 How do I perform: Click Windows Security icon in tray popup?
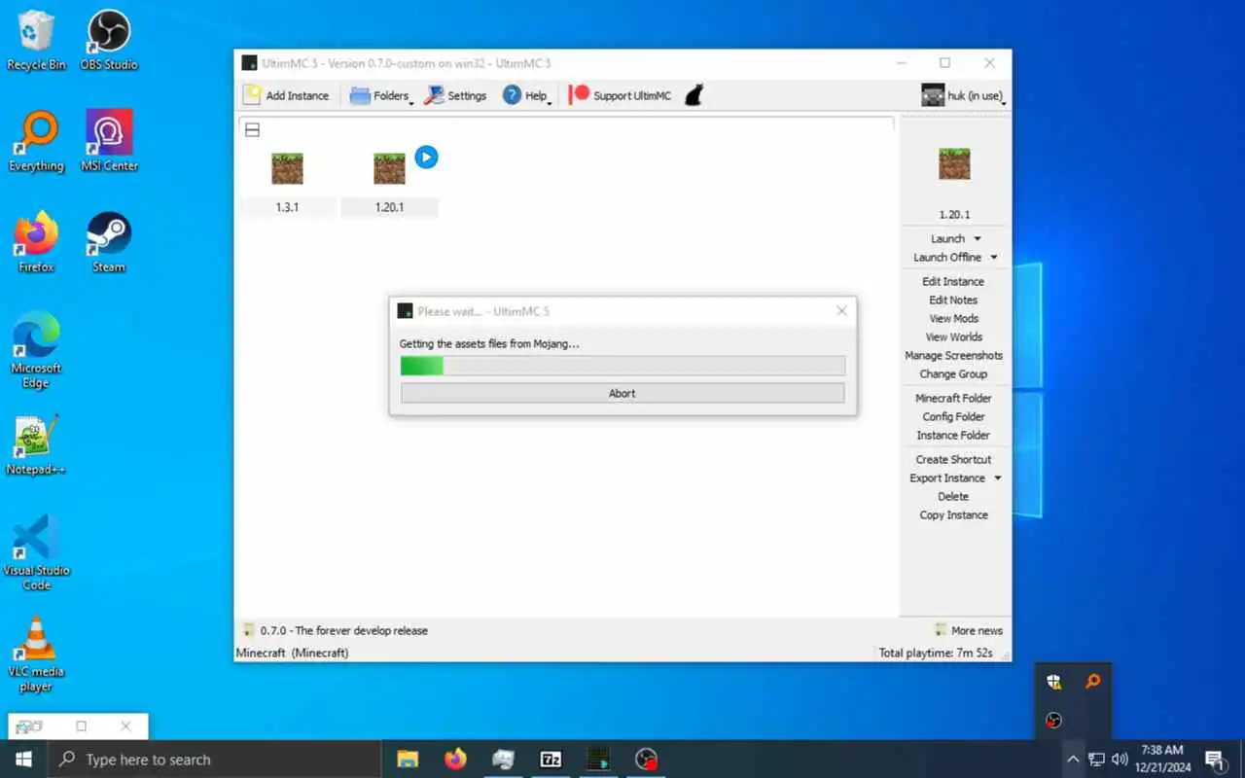point(1053,682)
